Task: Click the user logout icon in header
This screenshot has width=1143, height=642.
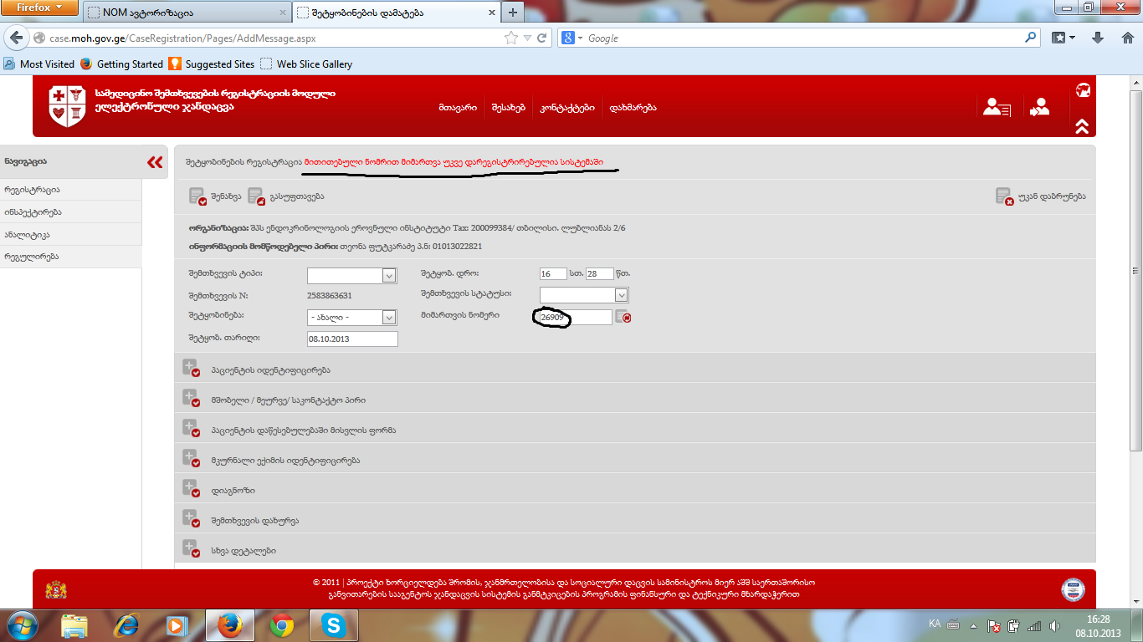Action: coord(1040,107)
